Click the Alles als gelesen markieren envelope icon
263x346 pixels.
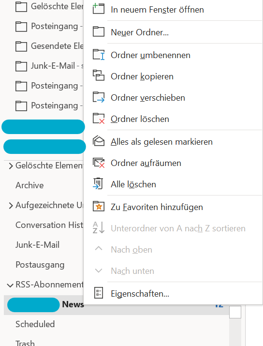[99, 141]
